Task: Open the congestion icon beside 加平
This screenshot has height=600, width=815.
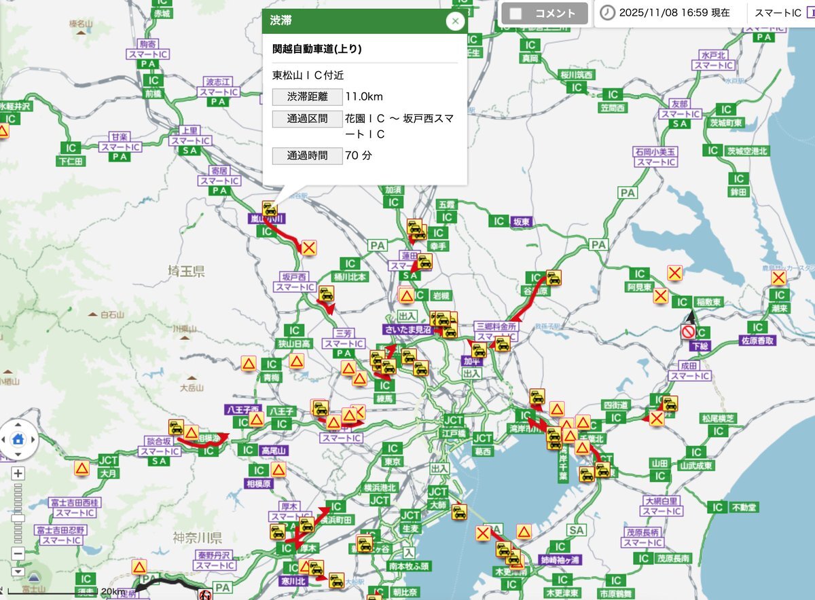Action: point(479,350)
